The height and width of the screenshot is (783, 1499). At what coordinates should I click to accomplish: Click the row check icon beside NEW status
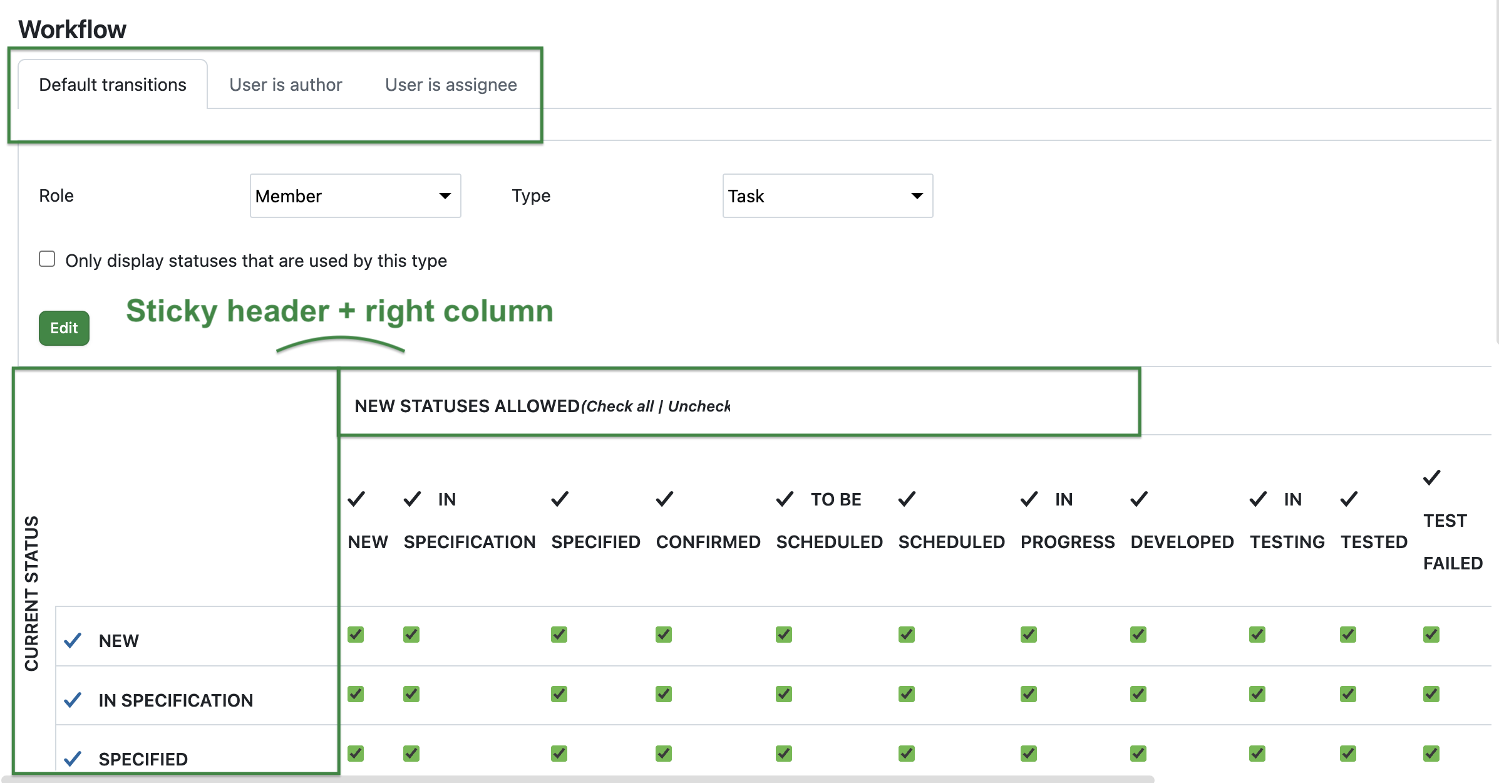click(x=72, y=640)
